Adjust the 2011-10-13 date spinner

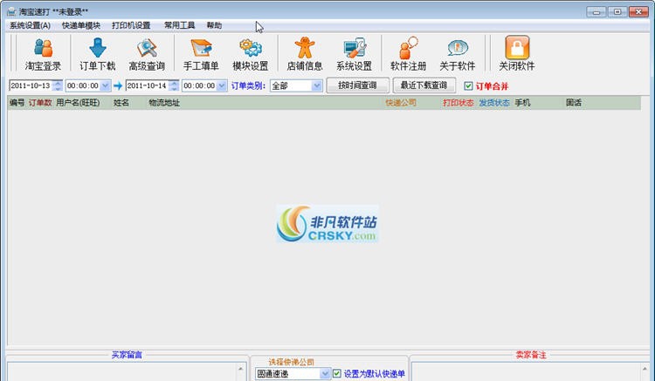(x=58, y=85)
